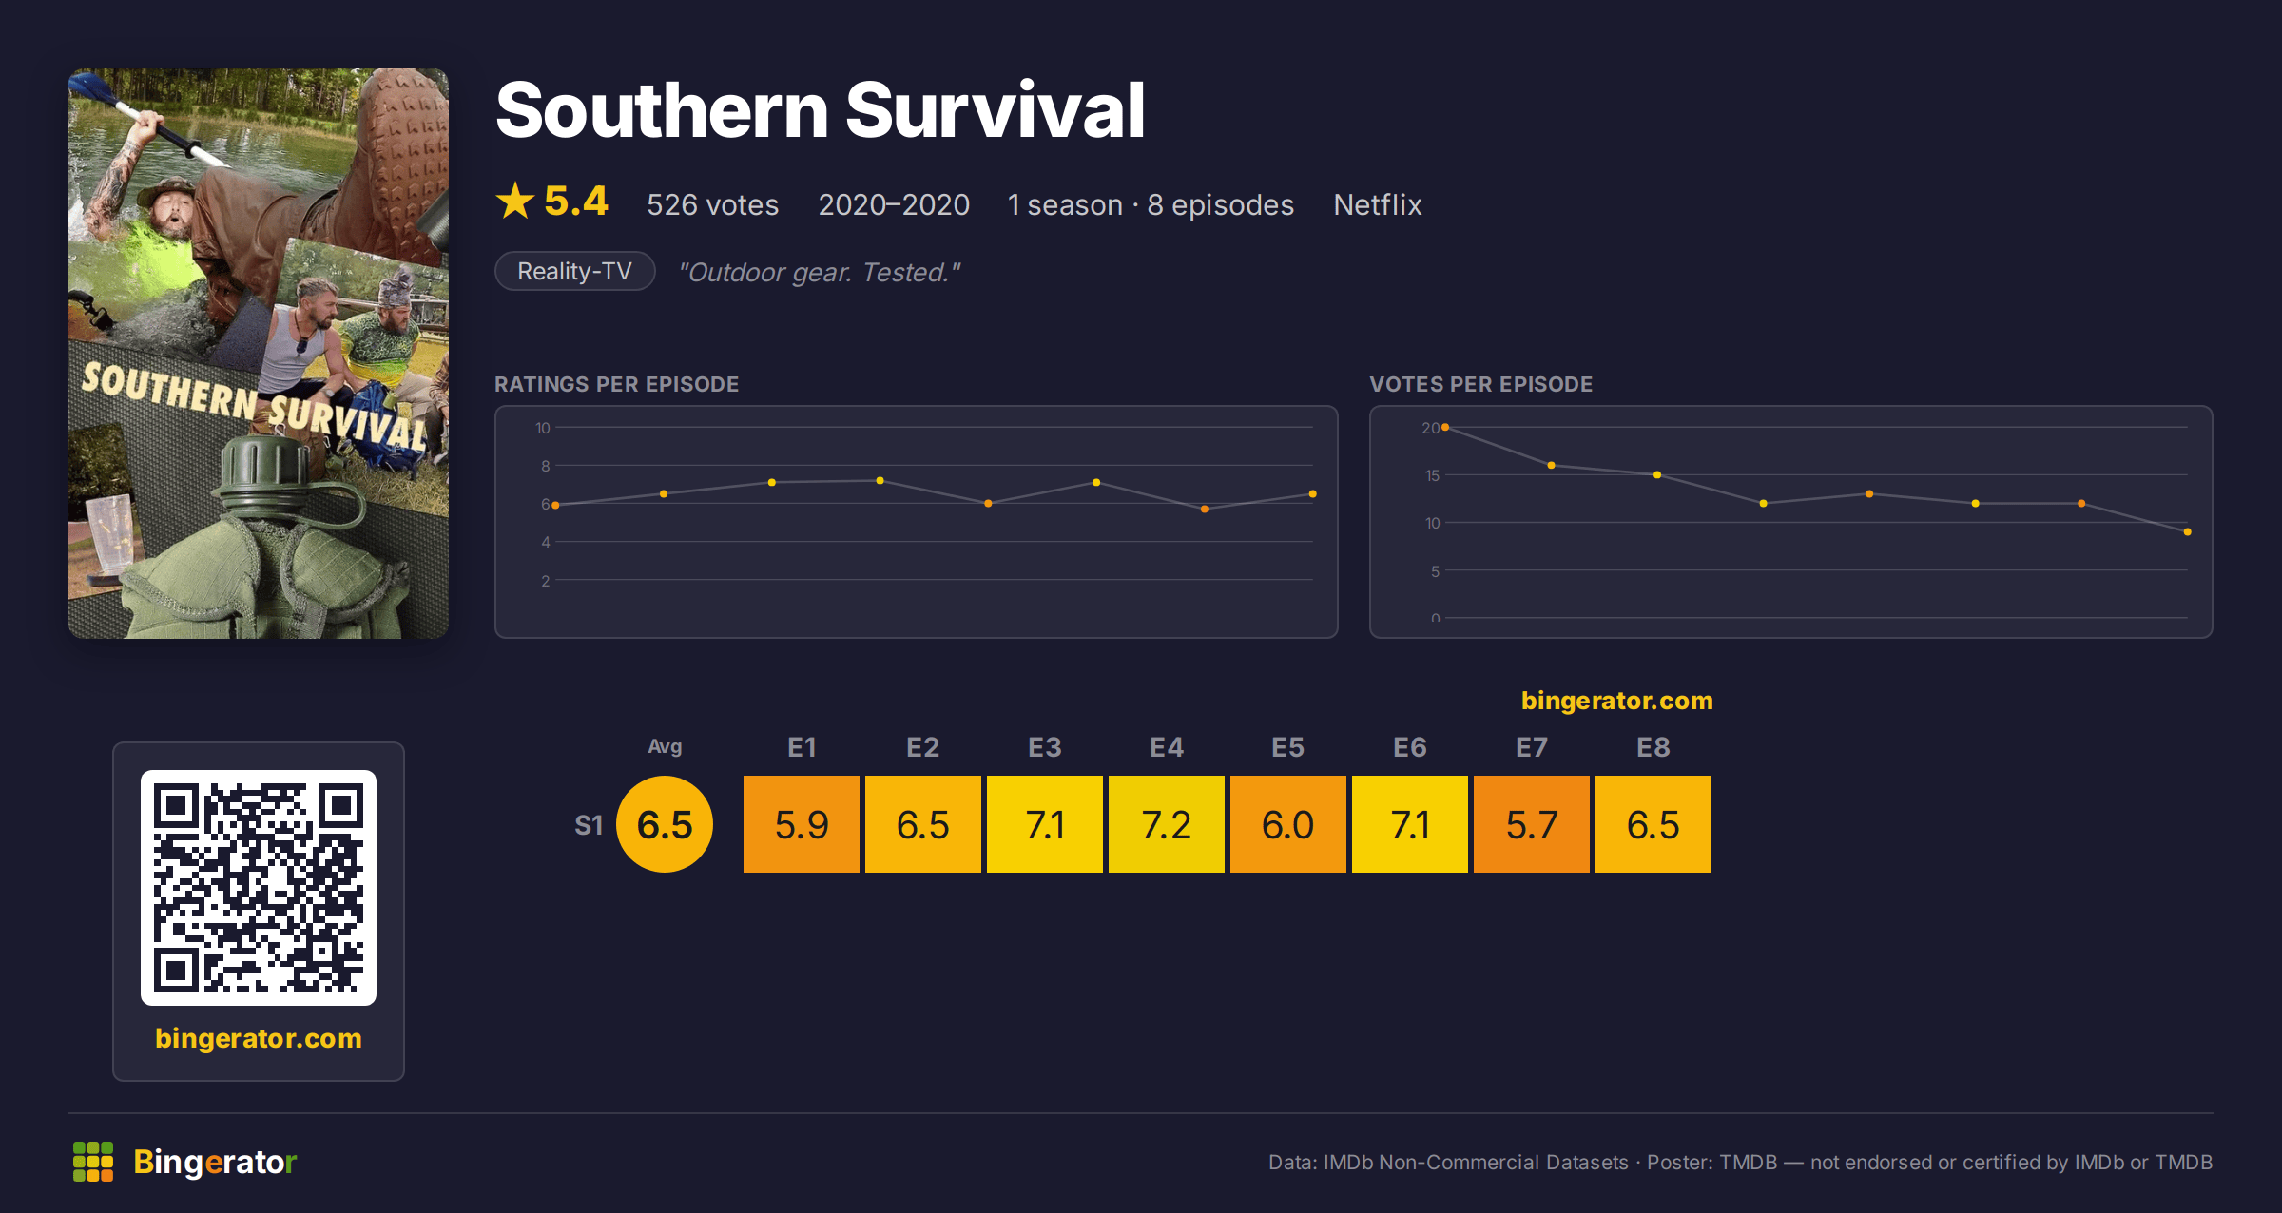Click the first point on ratings chart
Viewport: 2282px width, 1213px height.
point(555,506)
